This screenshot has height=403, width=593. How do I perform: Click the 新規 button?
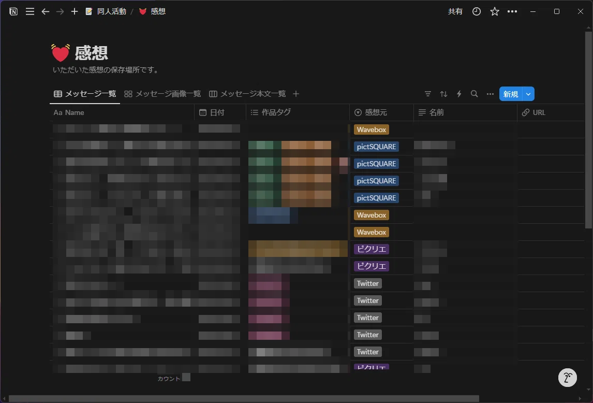click(x=511, y=94)
